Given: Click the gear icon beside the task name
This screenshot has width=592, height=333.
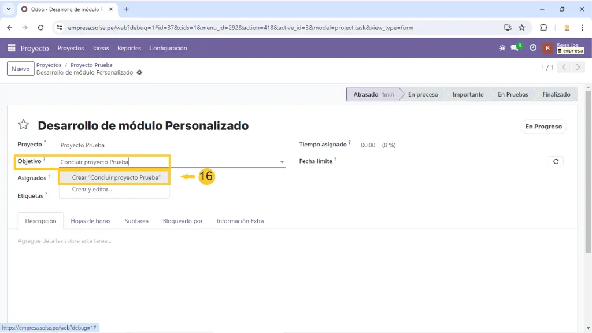Looking at the screenshot, I should point(139,73).
